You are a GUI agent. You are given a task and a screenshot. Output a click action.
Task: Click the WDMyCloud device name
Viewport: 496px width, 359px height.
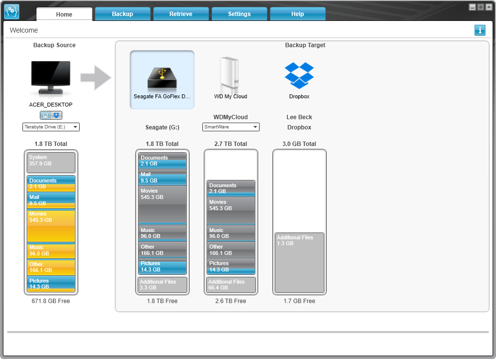coord(230,117)
